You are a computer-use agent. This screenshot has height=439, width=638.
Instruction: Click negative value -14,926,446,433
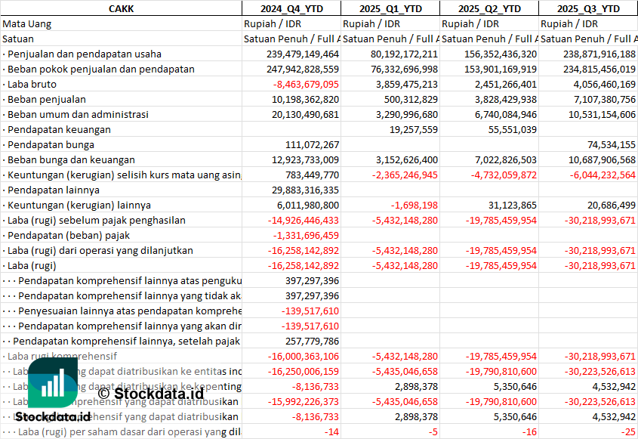[303, 220]
